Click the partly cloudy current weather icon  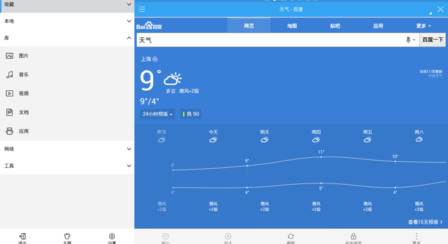point(173,79)
